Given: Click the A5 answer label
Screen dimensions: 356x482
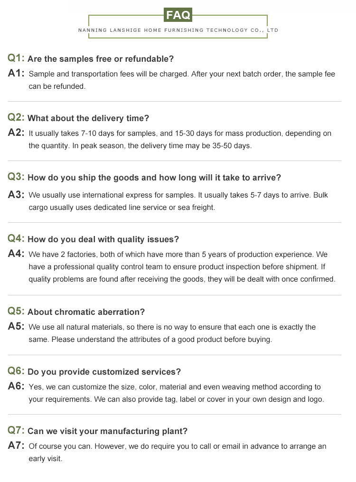Looking at the screenshot, I should coord(16,326).
